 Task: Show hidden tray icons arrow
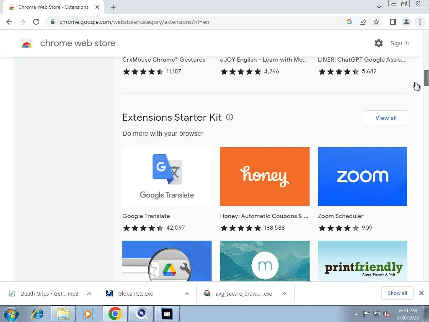(x=356, y=314)
